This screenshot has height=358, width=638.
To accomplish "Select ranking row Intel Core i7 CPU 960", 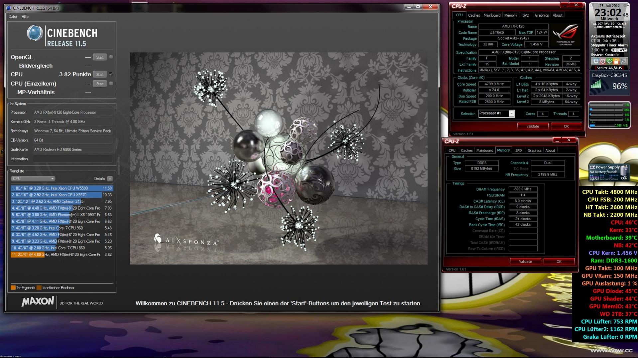I will [x=62, y=228].
